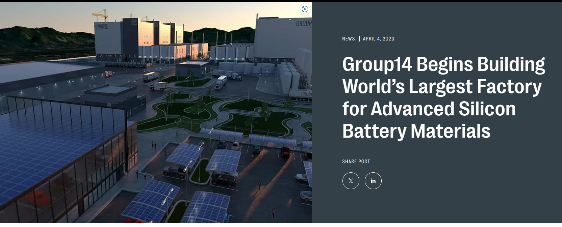Click the April 4, 2023 date
Viewport: 562px width, 227px height.
[x=378, y=39]
